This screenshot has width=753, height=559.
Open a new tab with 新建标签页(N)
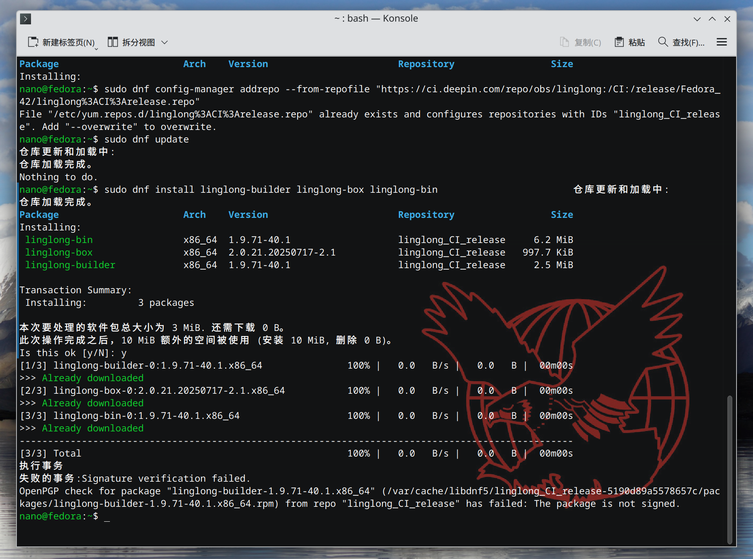click(62, 42)
